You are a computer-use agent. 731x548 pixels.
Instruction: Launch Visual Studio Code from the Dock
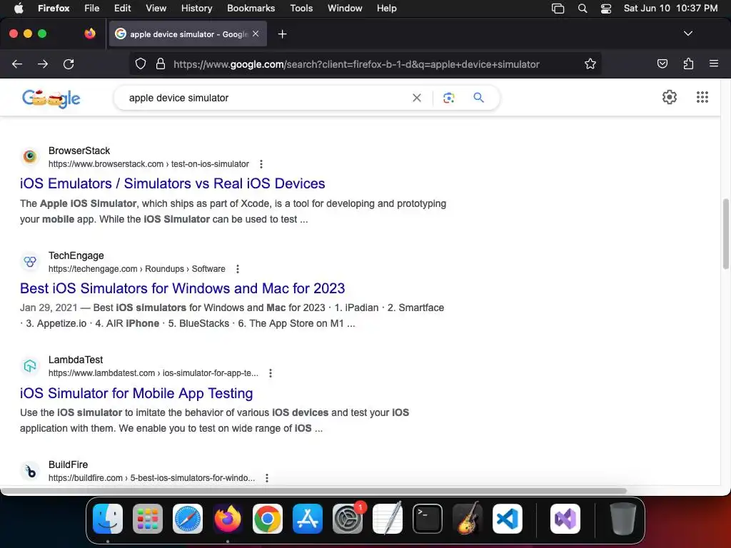(508, 519)
